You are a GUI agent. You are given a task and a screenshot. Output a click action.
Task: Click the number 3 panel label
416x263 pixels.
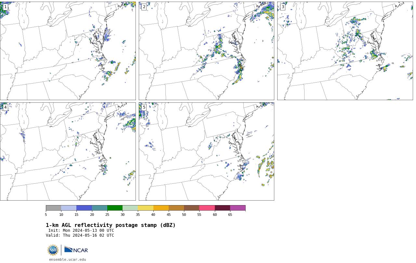282,7
